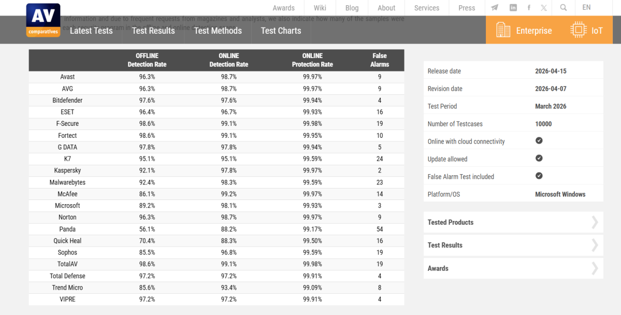Expand the Tested Products section
Image resolution: width=621 pixels, height=315 pixels.
click(513, 222)
